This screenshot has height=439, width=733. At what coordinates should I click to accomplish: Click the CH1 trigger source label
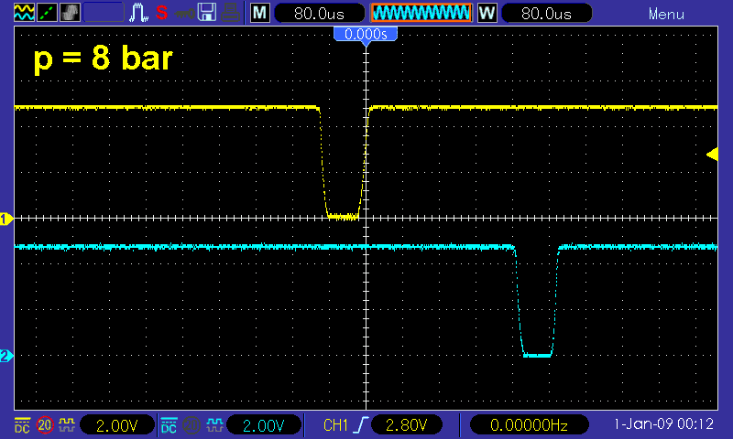click(338, 425)
